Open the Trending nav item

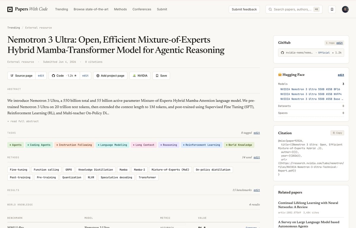point(61,9)
